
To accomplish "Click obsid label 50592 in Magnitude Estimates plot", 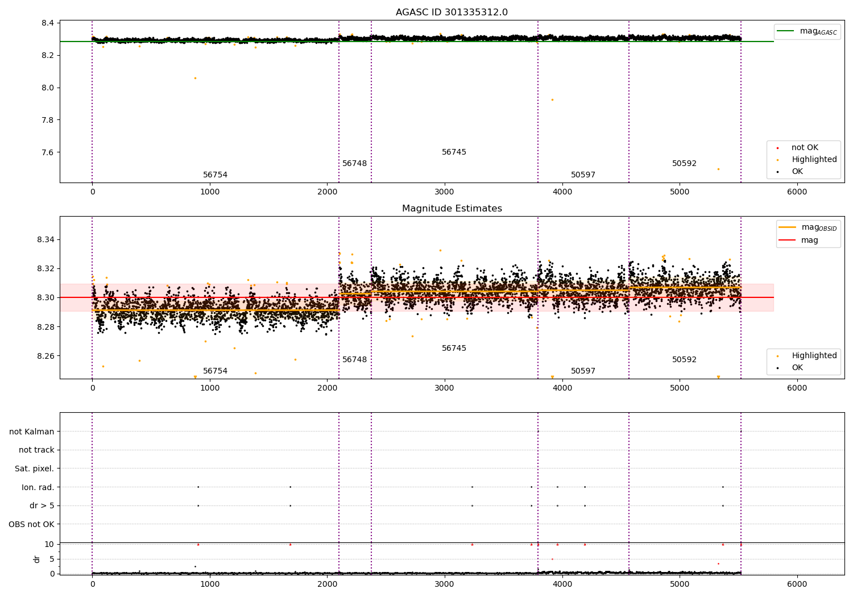I will point(684,360).
